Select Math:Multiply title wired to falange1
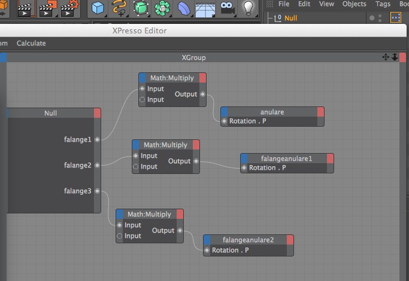409x281 pixels. [172, 78]
